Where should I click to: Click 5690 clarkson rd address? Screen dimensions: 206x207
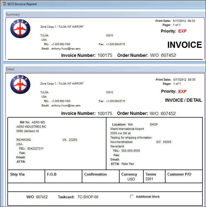tap(27, 131)
